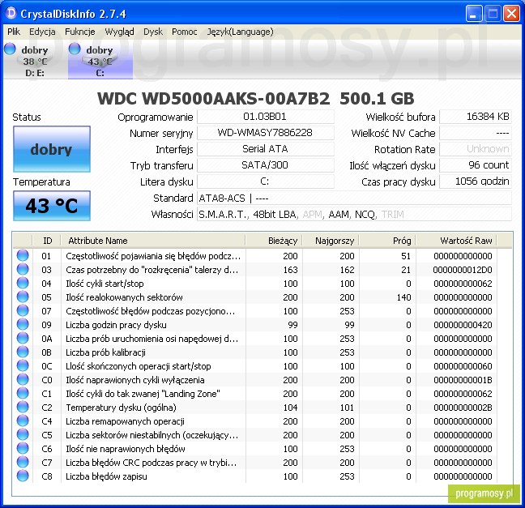The width and height of the screenshot is (525, 508).
Task: Click the Litera dysku field C:
Action: pos(265,181)
